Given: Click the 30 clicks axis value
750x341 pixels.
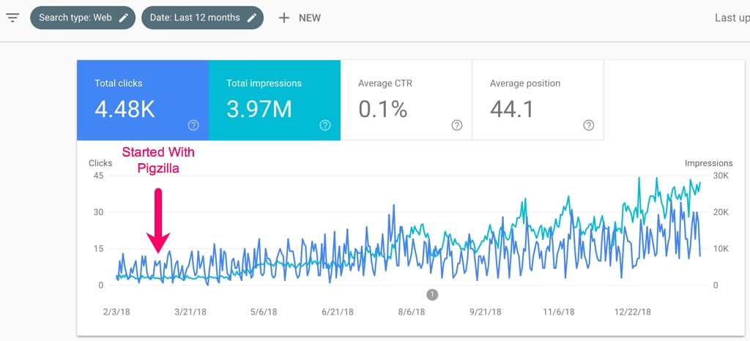Looking at the screenshot, I should (97, 212).
